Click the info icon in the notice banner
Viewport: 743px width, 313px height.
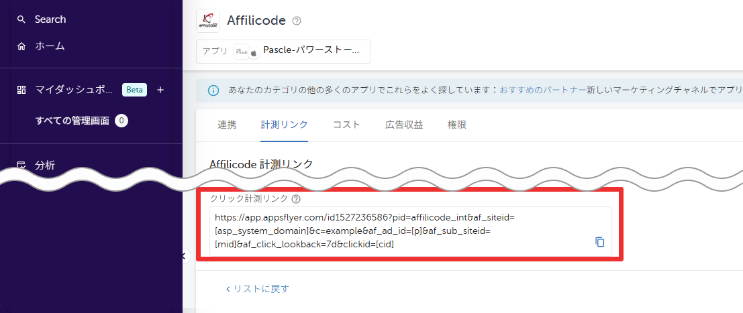[213, 90]
